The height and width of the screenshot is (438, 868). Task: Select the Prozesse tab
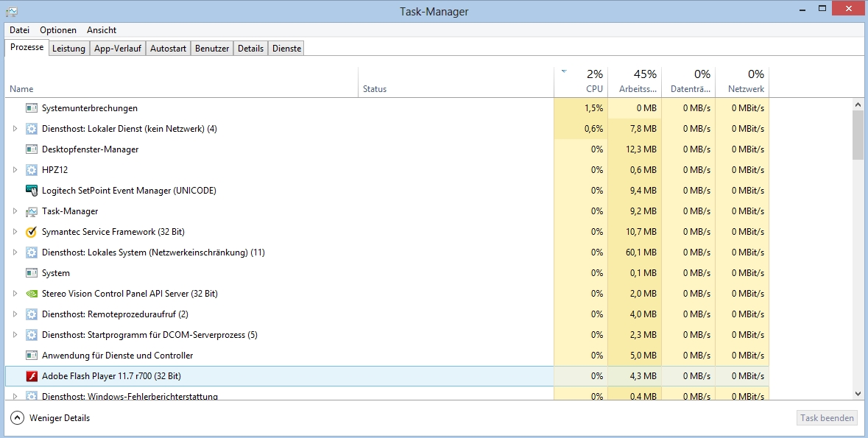[27, 47]
